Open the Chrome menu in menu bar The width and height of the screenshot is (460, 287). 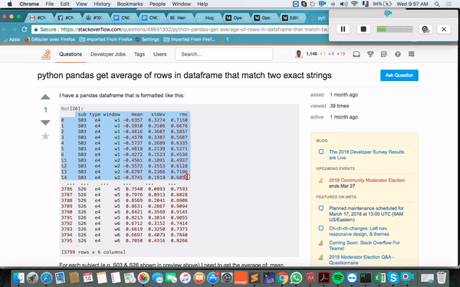tap(29, 4)
